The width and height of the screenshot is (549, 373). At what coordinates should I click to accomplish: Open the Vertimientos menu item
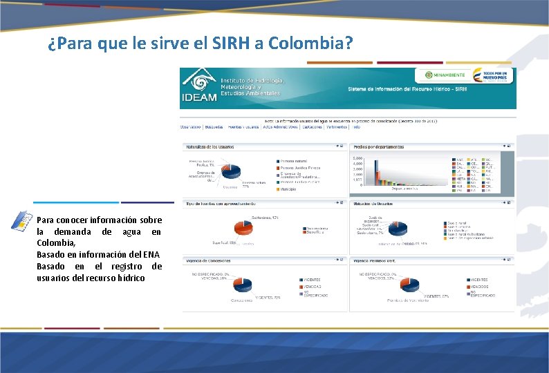pyautogui.click(x=337, y=127)
